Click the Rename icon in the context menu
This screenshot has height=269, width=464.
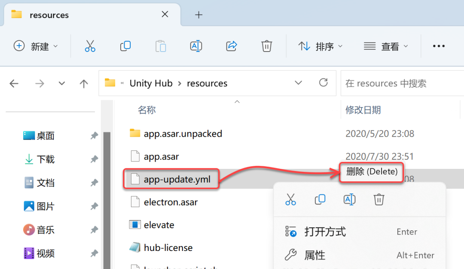pyautogui.click(x=349, y=199)
